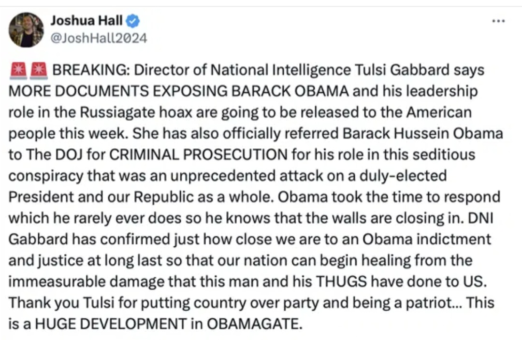Click Joshua Hall's profile avatar

click(x=26, y=30)
